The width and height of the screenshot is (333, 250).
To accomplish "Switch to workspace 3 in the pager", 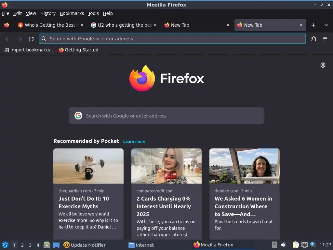I will coord(30,245).
